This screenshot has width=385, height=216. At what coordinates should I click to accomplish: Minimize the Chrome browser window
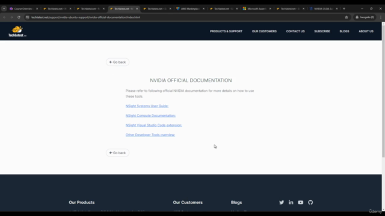point(362,8)
